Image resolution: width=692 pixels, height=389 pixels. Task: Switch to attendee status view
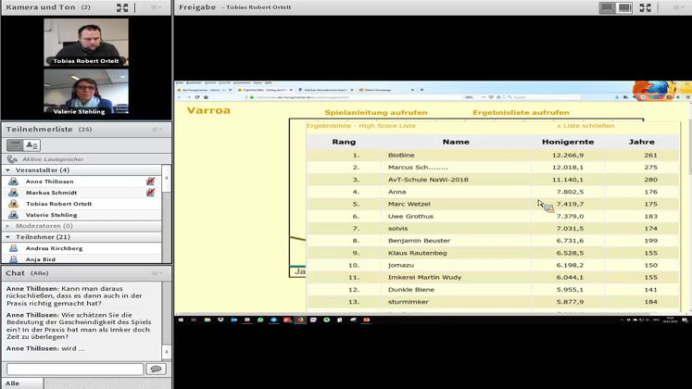(31, 145)
